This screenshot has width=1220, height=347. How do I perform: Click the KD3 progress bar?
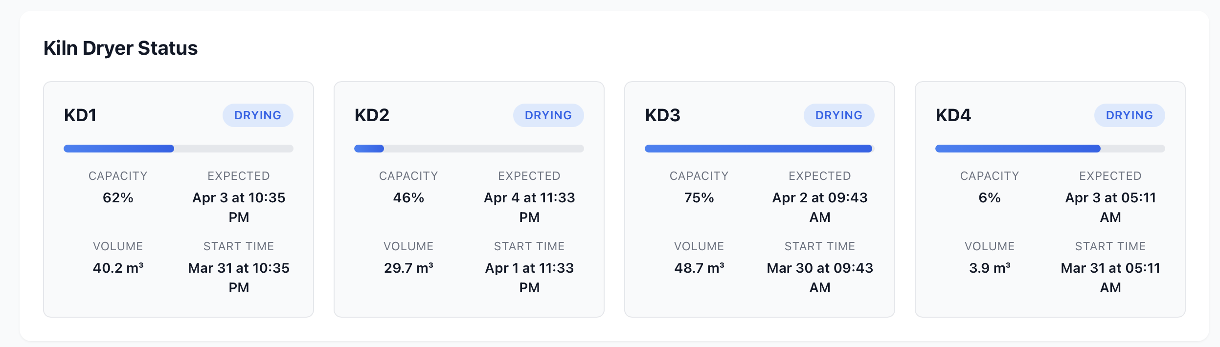click(760, 149)
